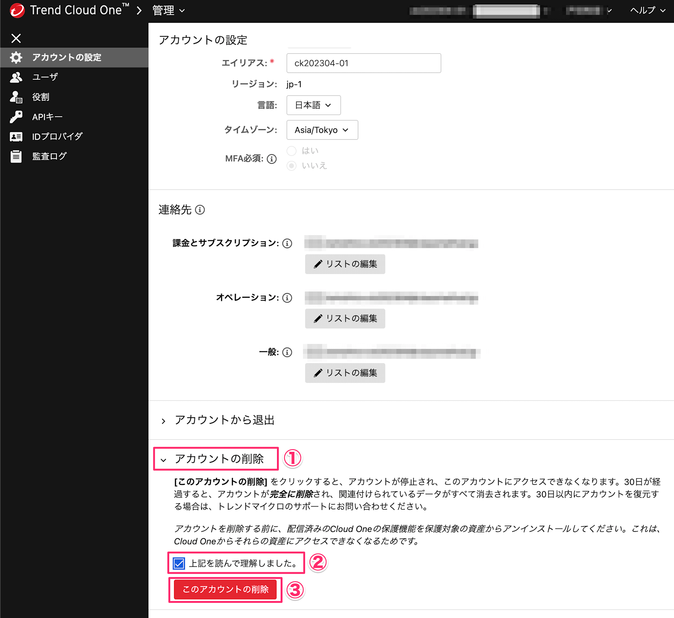Open the タイムゾーン dropdown showing Asia/Tokyo
This screenshot has height=618, width=674.
[x=322, y=130]
